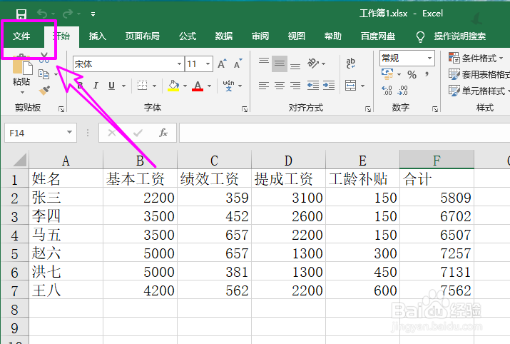
Task: Expand the Underline style dropdown arrow
Action: 123,86
